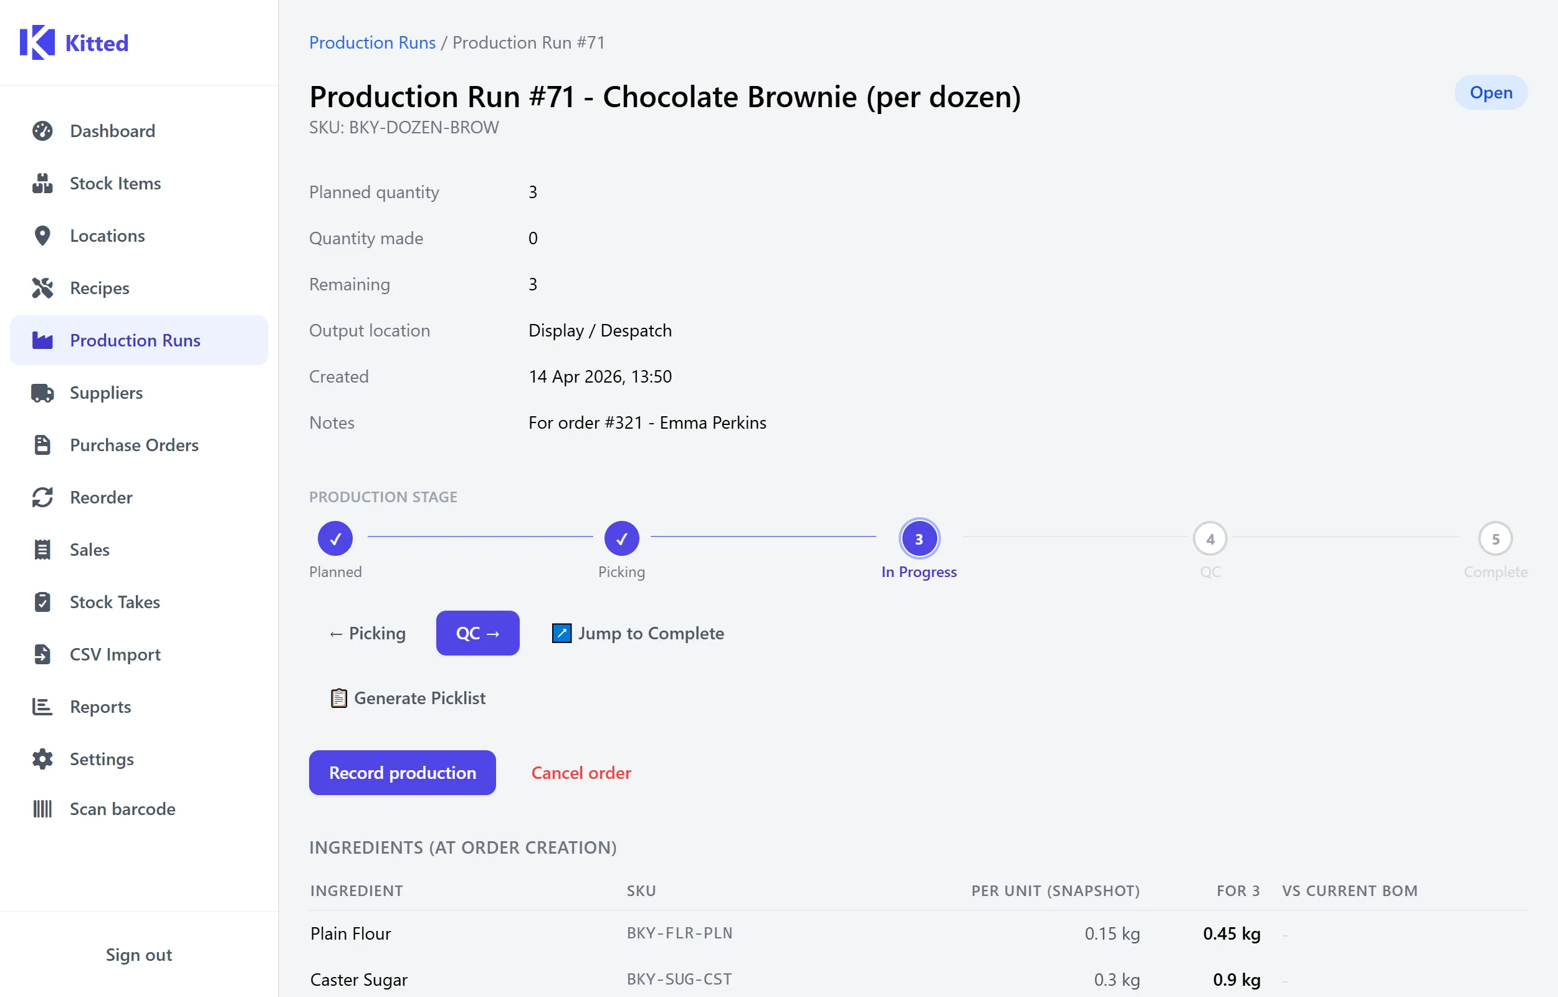The width and height of the screenshot is (1558, 997).
Task: Advance the run with the QC button
Action: pos(477,633)
